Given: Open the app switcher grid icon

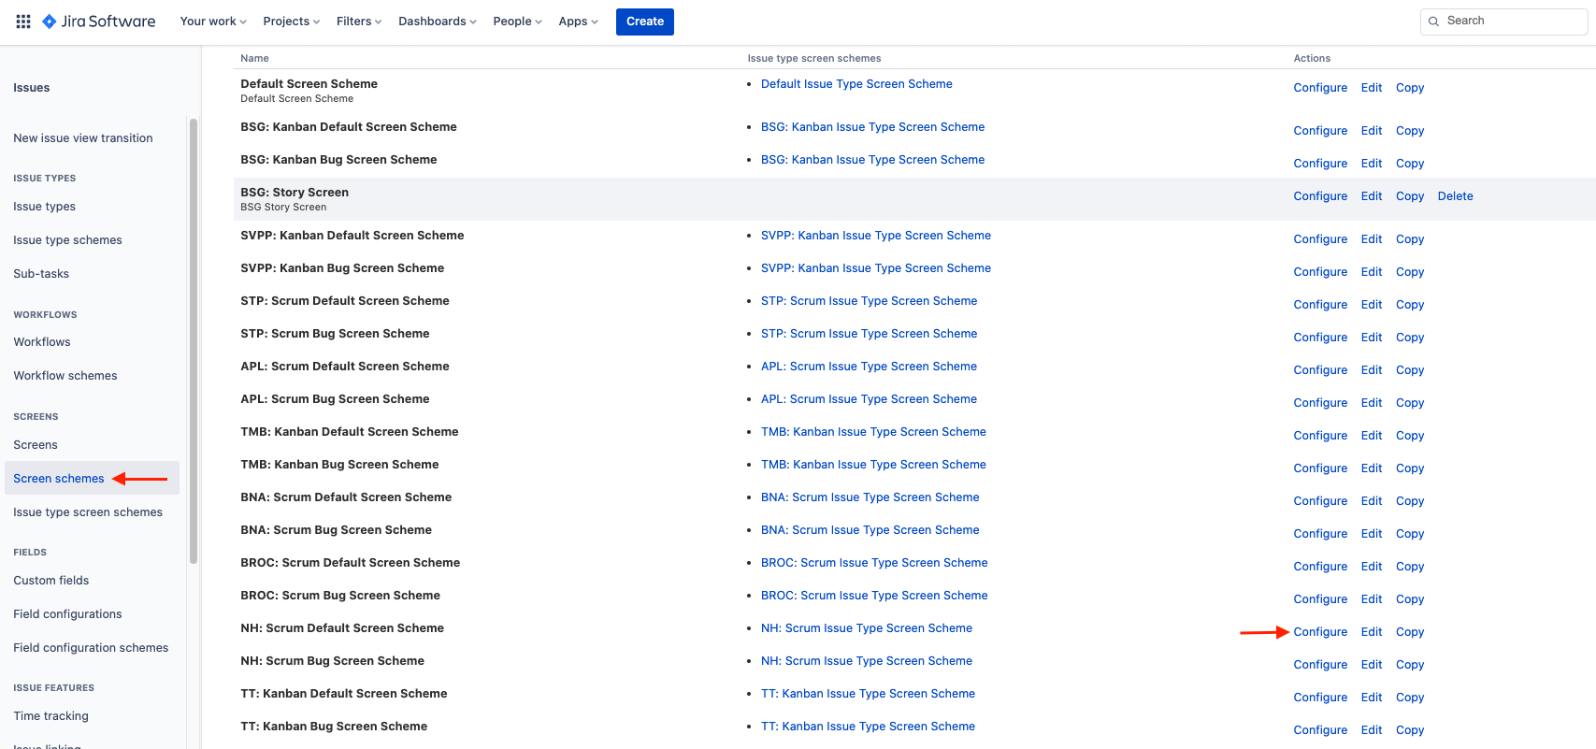Looking at the screenshot, I should coord(23,22).
